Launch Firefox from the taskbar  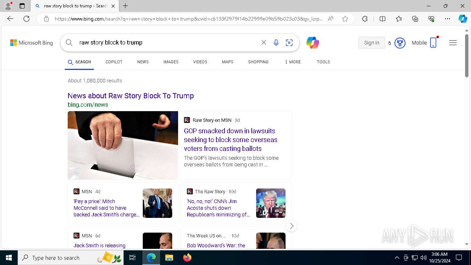click(187, 258)
